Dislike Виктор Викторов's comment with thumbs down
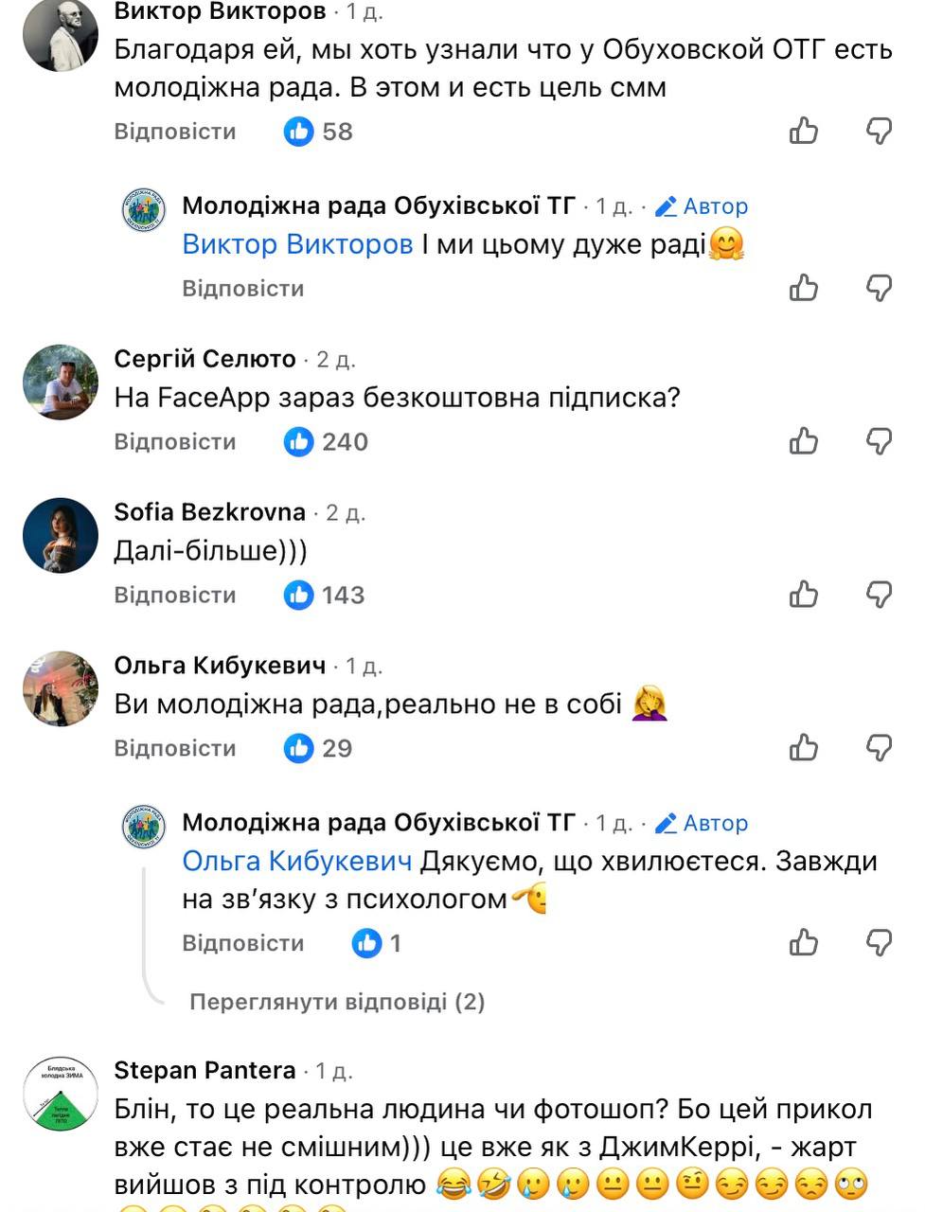Viewport: 925px width, 1212px height. [880, 131]
